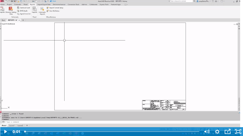Switch to the Layout2 tab
This screenshot has width=243, height=136.
click(x=20, y=126)
